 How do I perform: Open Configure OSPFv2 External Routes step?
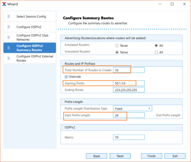(29, 58)
